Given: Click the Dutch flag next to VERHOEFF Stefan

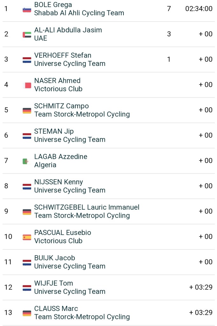Looking at the screenshot, I should point(27,60).
